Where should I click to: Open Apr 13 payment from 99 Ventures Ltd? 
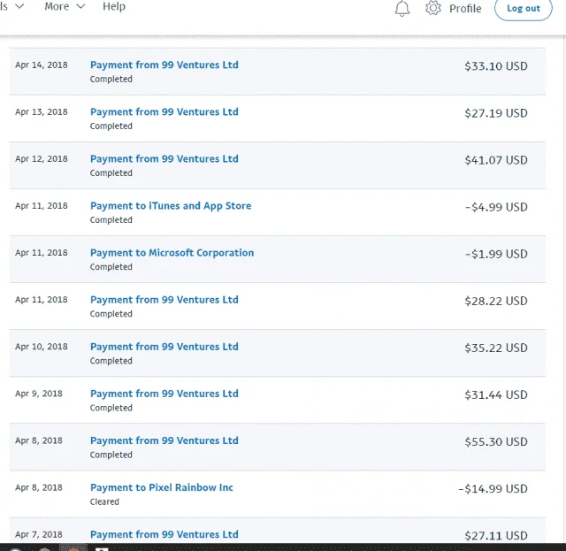click(x=164, y=112)
